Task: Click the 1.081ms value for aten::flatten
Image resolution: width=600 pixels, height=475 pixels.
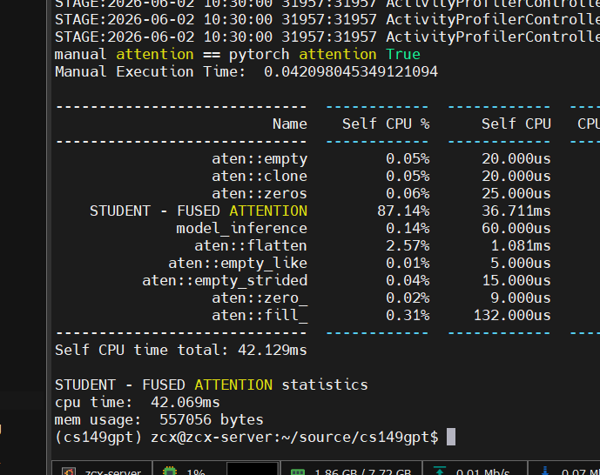Action: coord(521,245)
